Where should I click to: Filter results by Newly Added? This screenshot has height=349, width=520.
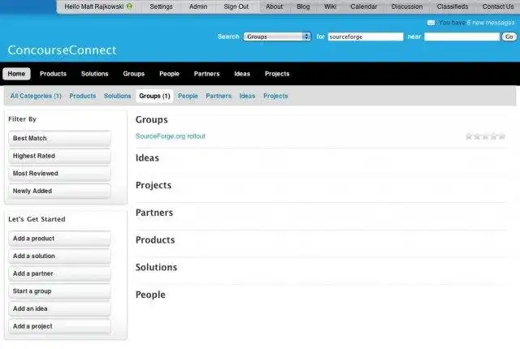click(x=59, y=191)
